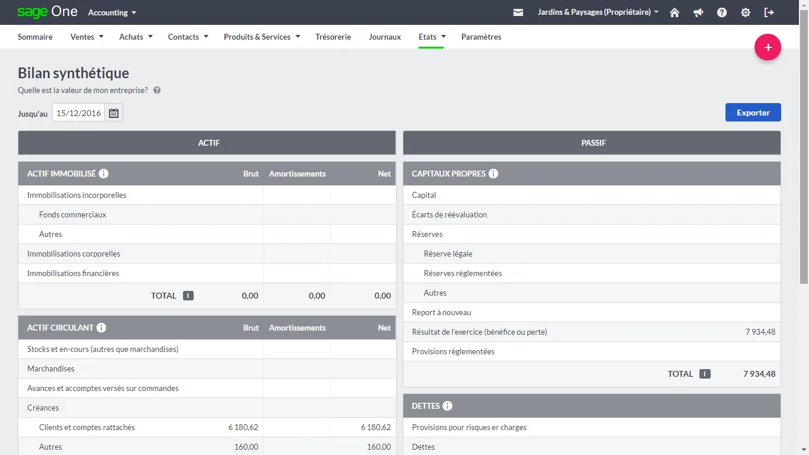
Task: Show info for Actif Circulant
Action: point(101,328)
